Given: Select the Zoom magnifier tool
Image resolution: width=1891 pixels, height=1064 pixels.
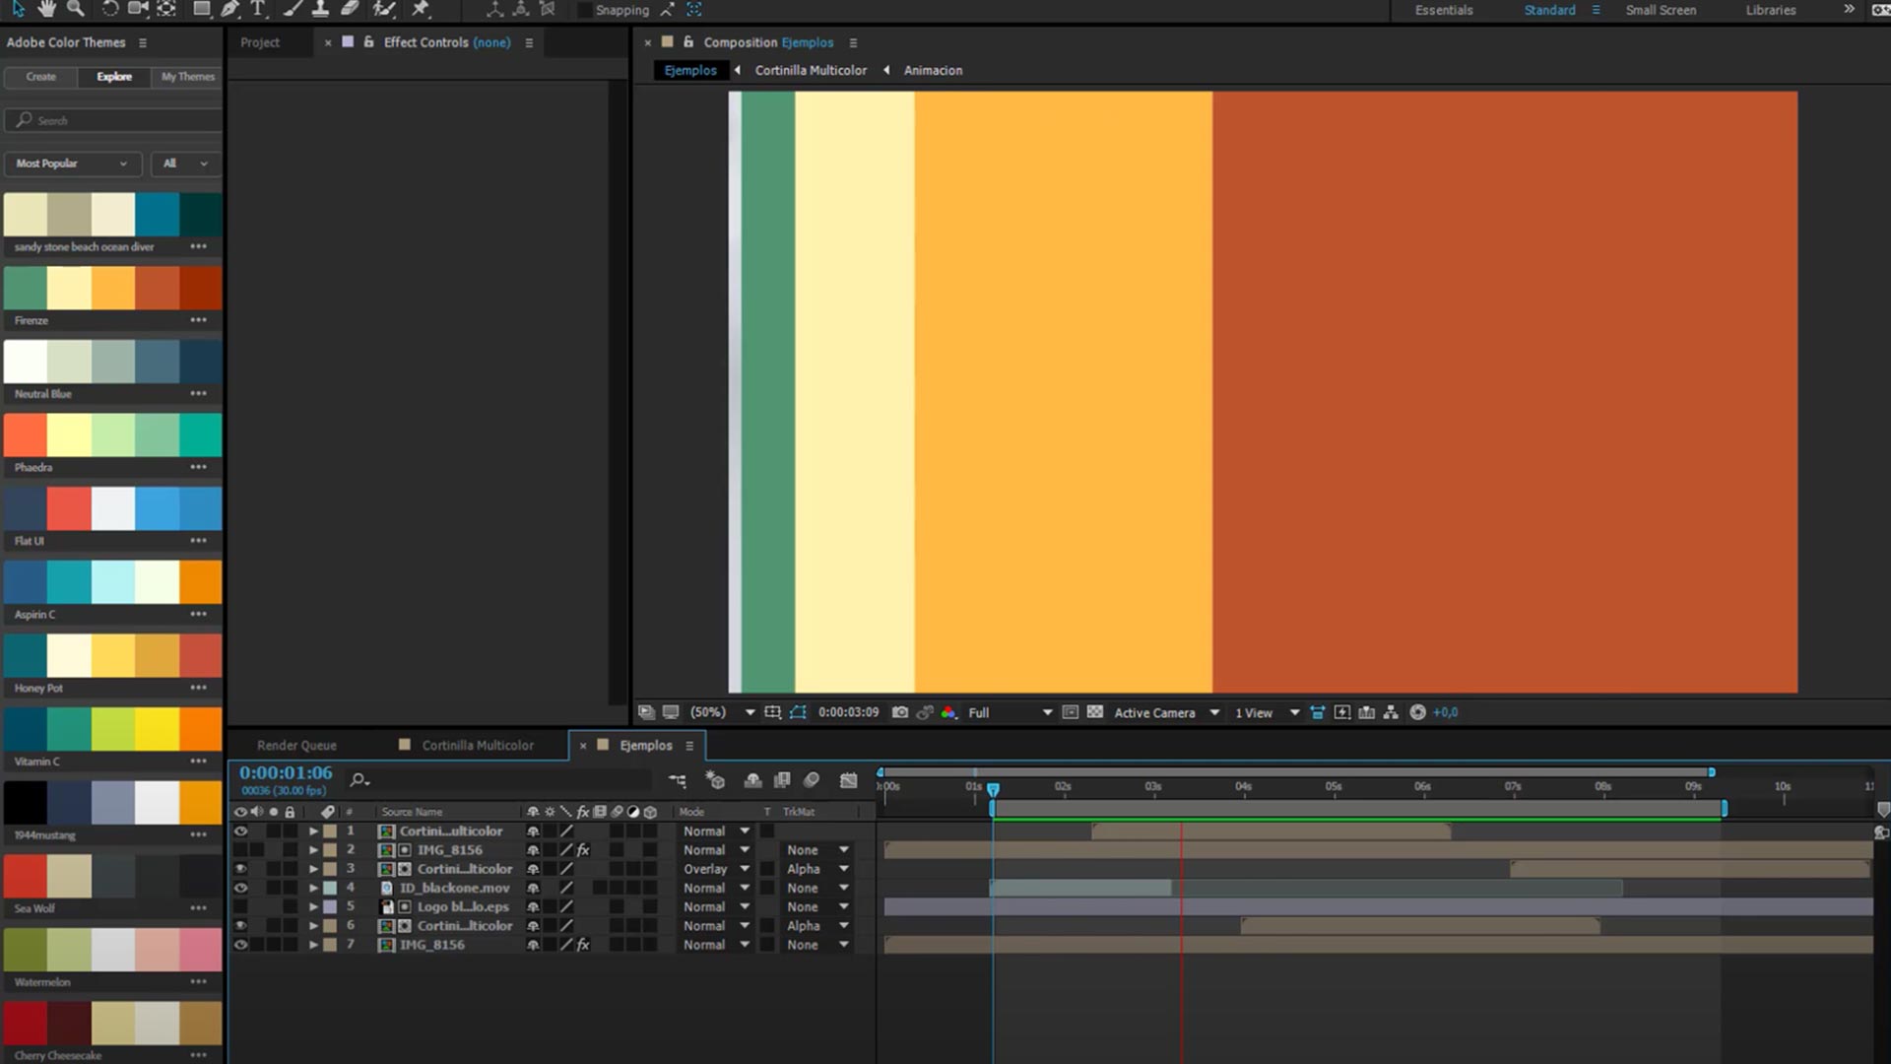Looking at the screenshot, I should (x=75, y=9).
